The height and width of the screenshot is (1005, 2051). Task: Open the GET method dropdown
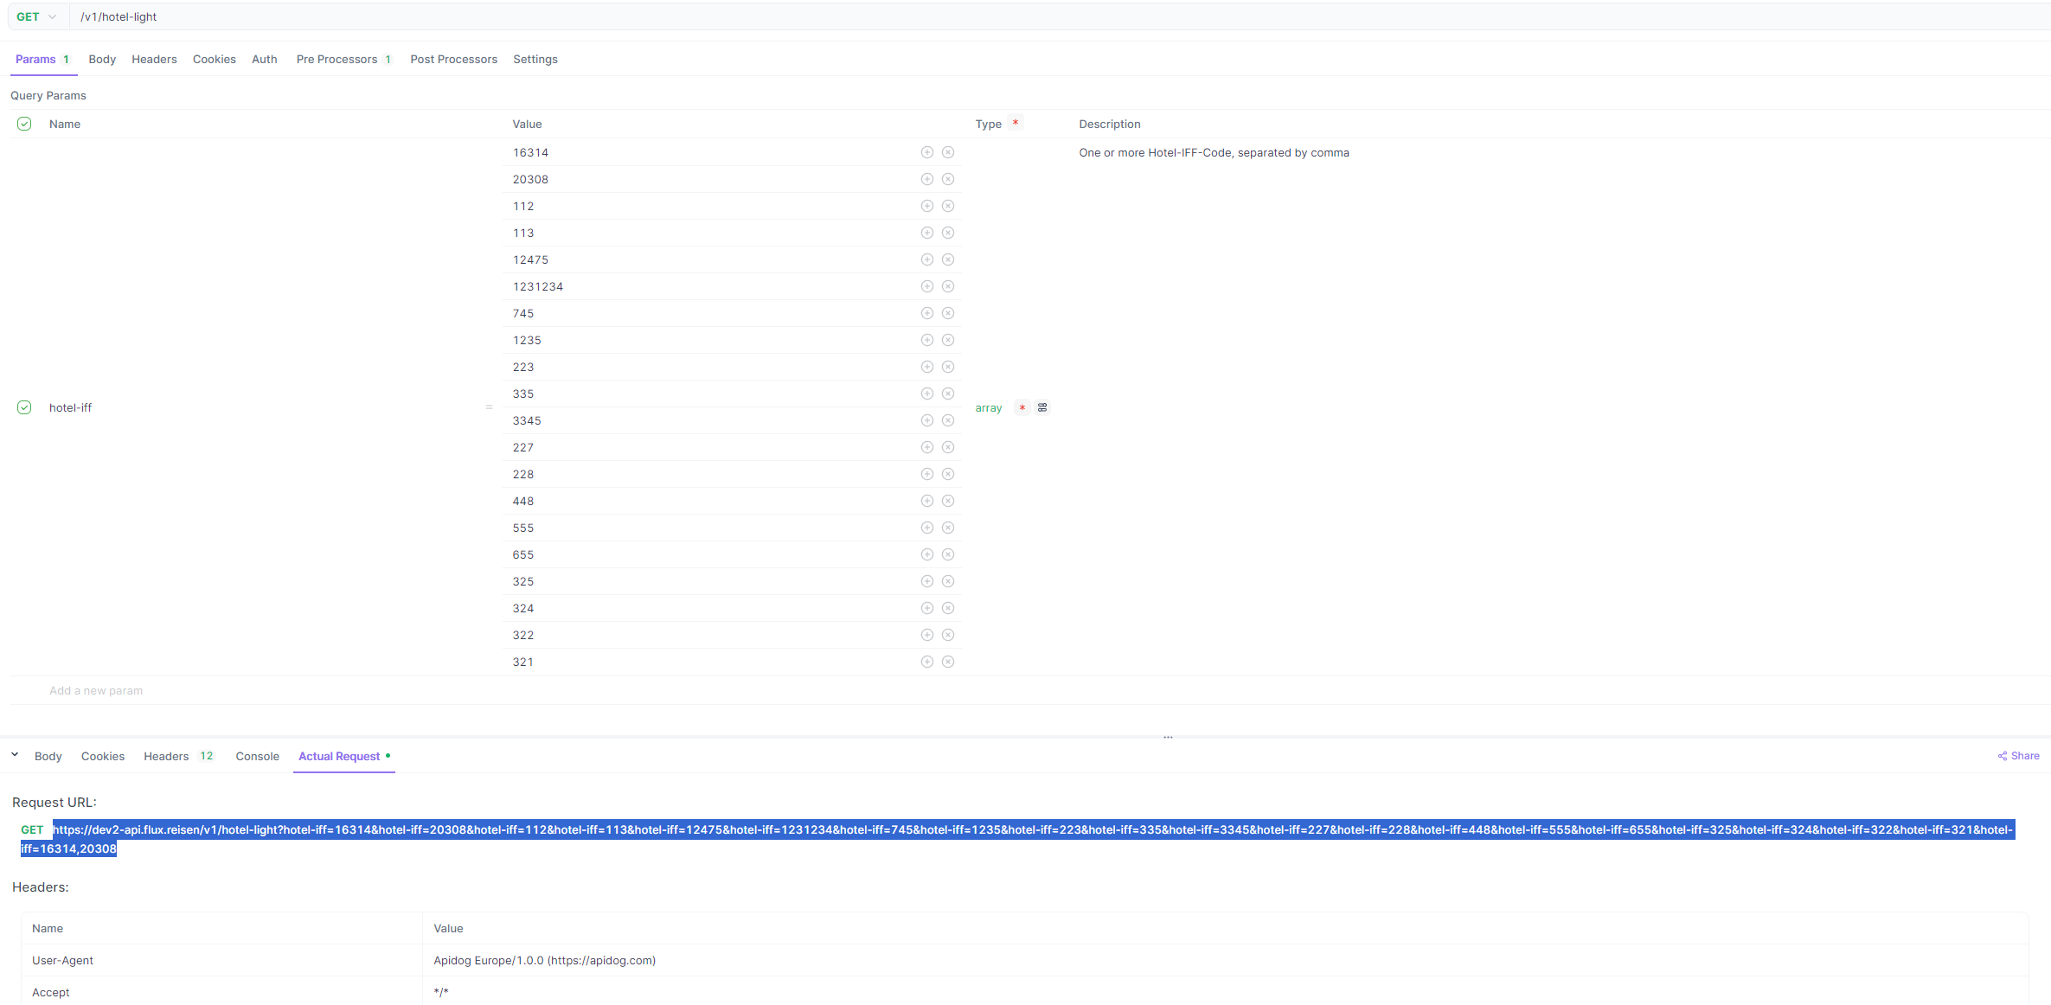(x=36, y=16)
